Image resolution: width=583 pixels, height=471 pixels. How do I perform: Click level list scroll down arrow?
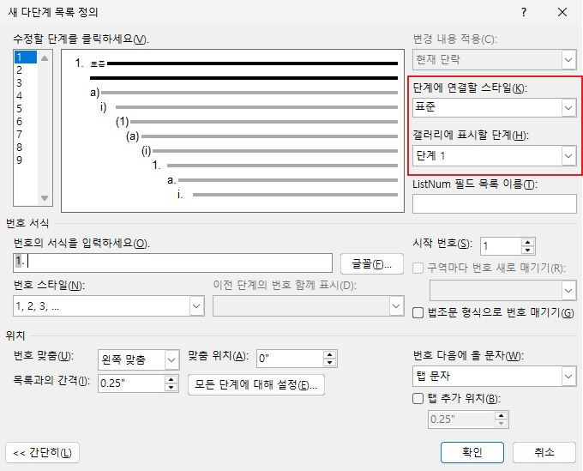pyautogui.click(x=45, y=198)
